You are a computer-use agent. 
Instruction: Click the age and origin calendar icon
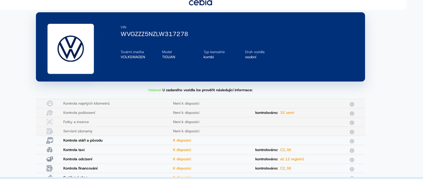click(x=50, y=140)
